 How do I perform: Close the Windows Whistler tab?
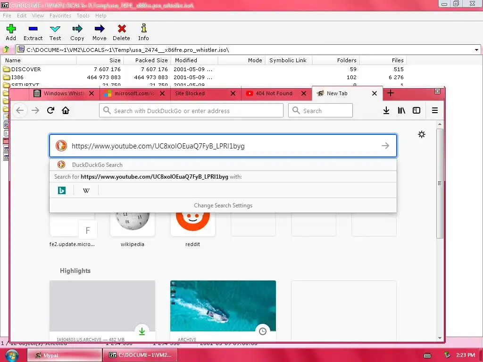coord(92,93)
